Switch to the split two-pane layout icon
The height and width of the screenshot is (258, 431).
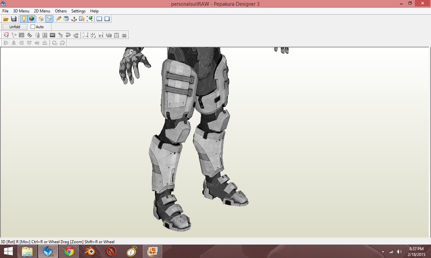99,19
